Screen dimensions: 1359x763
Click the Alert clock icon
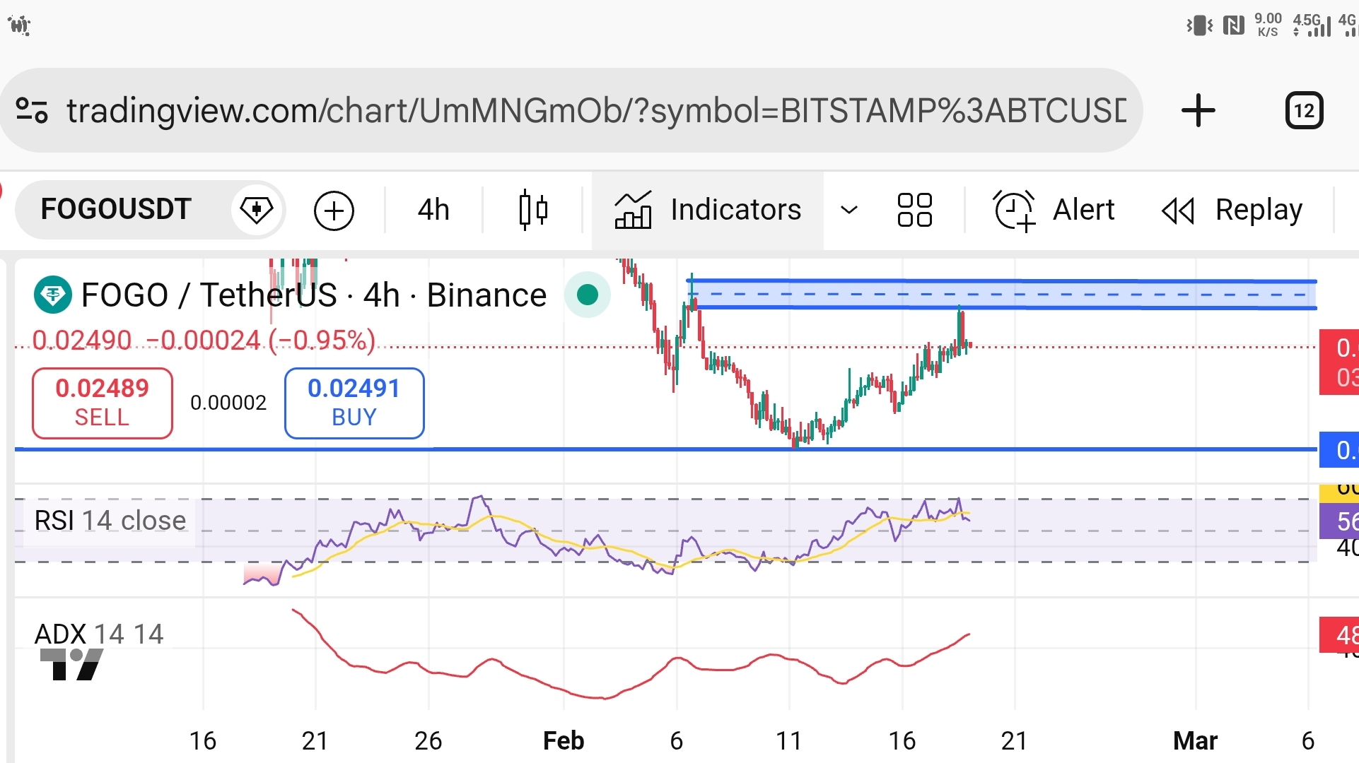click(x=1014, y=211)
